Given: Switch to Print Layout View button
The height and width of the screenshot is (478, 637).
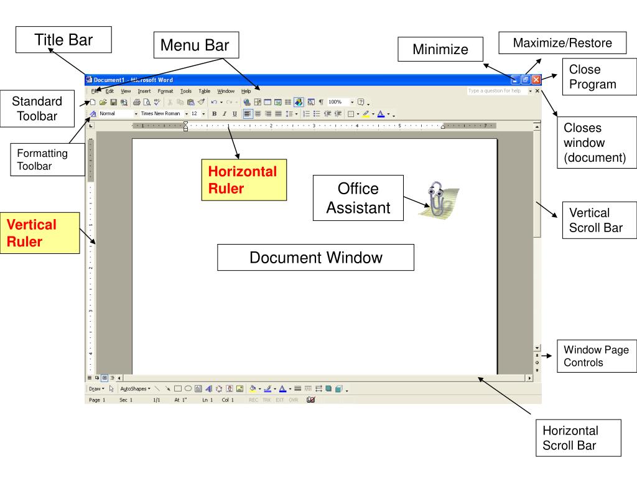Looking at the screenshot, I should pyautogui.click(x=105, y=378).
